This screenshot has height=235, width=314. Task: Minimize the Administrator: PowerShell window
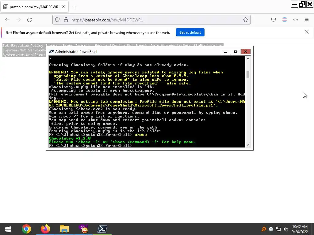(x=225, y=52)
